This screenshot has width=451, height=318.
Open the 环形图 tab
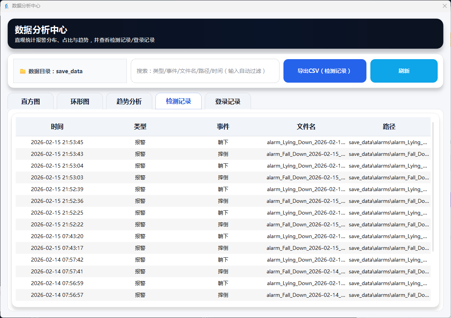80,101
